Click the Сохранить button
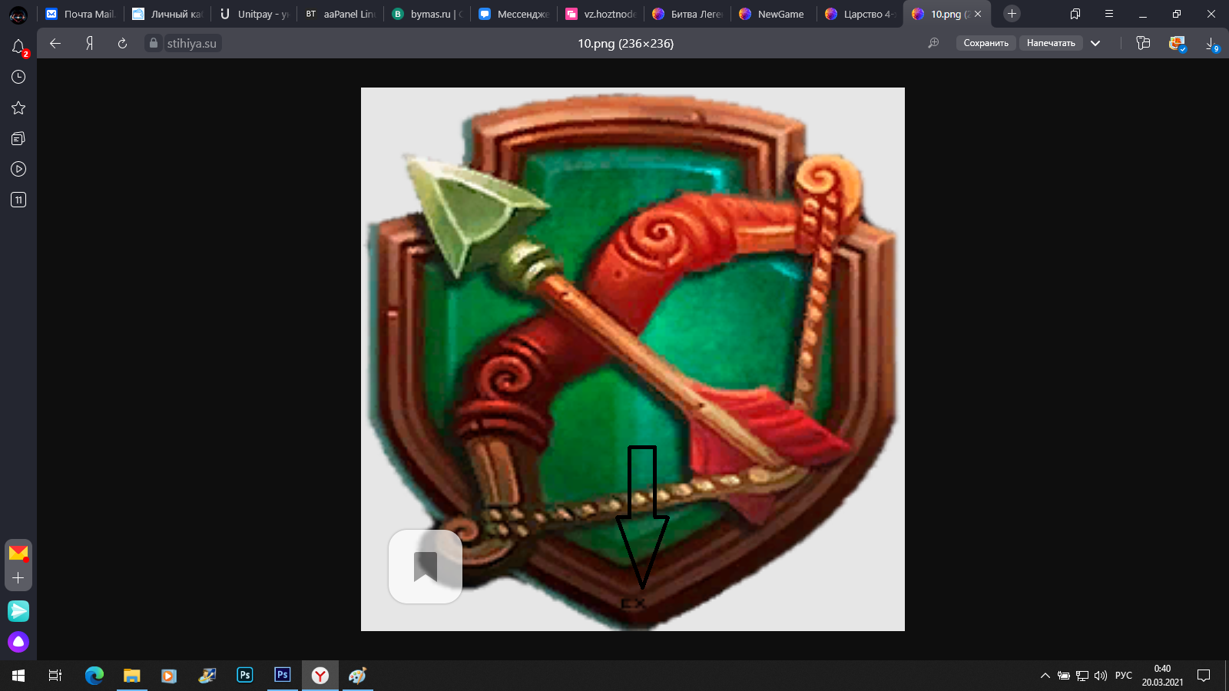Image resolution: width=1229 pixels, height=691 pixels. pyautogui.click(x=986, y=43)
